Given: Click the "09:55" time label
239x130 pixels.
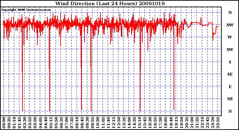Looking at the screenshot, I should tap(92, 123).
